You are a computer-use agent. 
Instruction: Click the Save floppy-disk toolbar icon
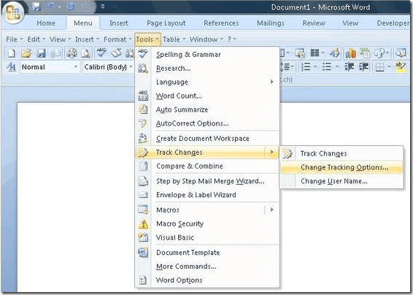click(x=41, y=53)
